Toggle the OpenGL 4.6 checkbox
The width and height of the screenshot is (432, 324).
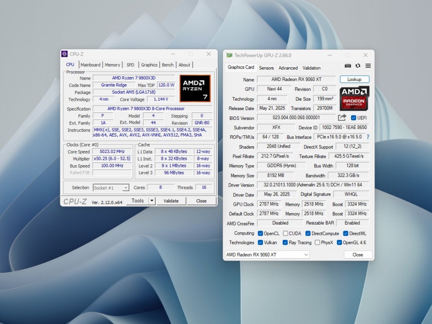tap(339, 243)
